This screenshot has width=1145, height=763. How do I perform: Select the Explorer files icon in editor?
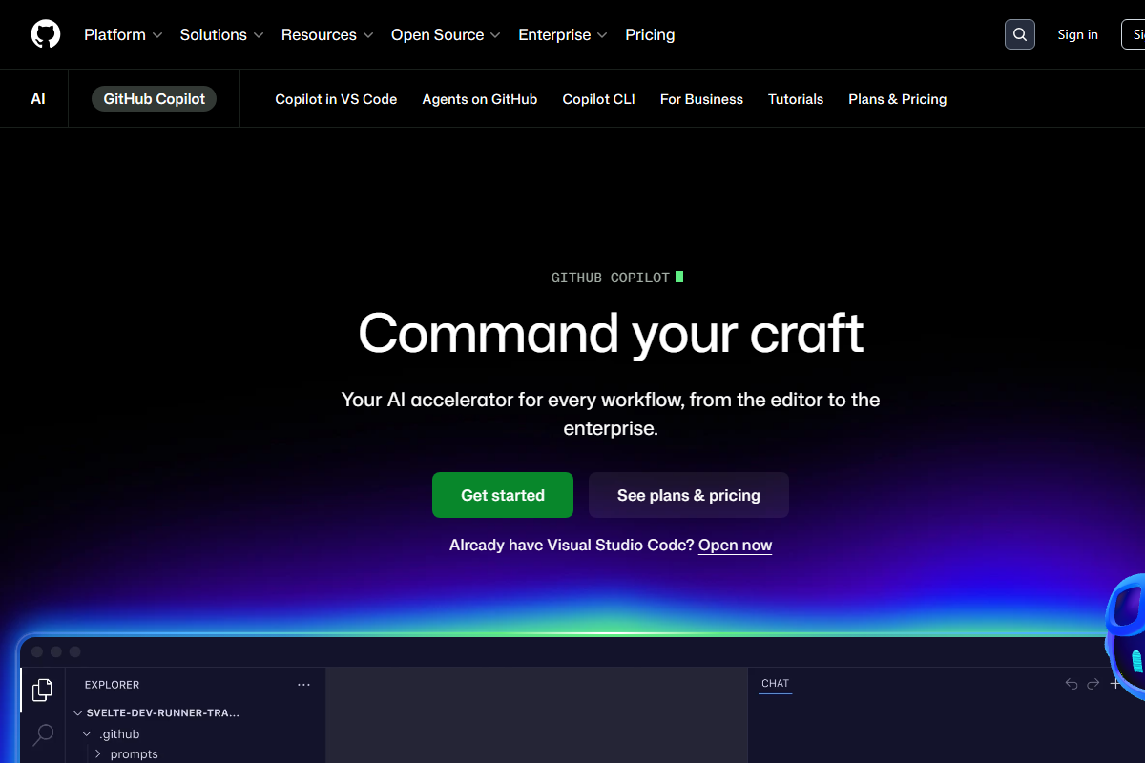pyautogui.click(x=43, y=690)
